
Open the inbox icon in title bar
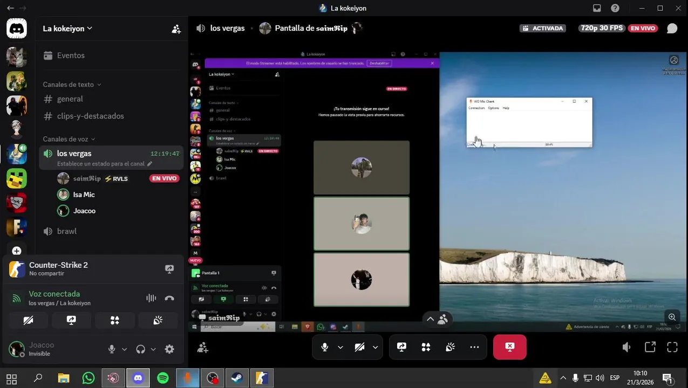(597, 8)
